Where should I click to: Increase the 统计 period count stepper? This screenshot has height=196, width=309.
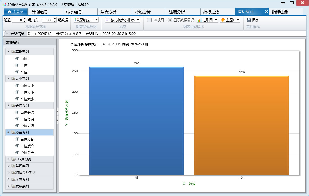55,19
